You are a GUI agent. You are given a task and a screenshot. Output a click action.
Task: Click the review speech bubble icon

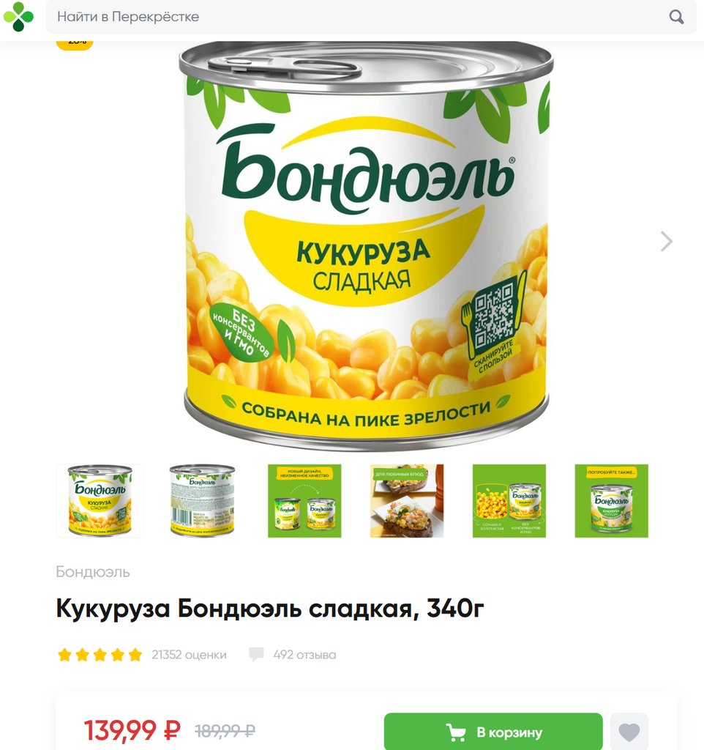point(256,654)
